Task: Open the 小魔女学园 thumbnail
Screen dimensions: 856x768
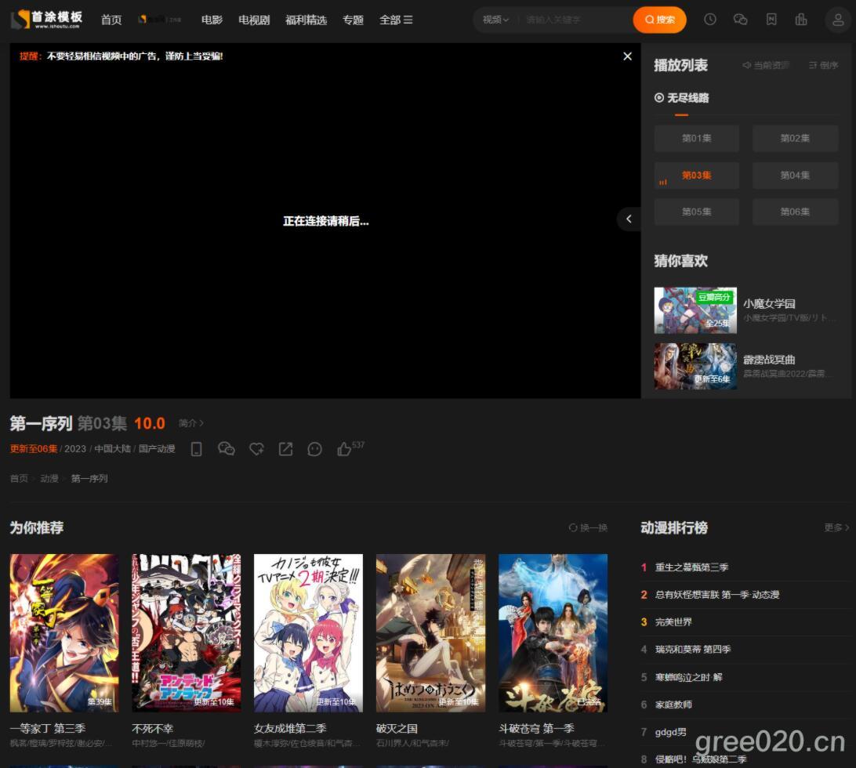Action: (695, 310)
